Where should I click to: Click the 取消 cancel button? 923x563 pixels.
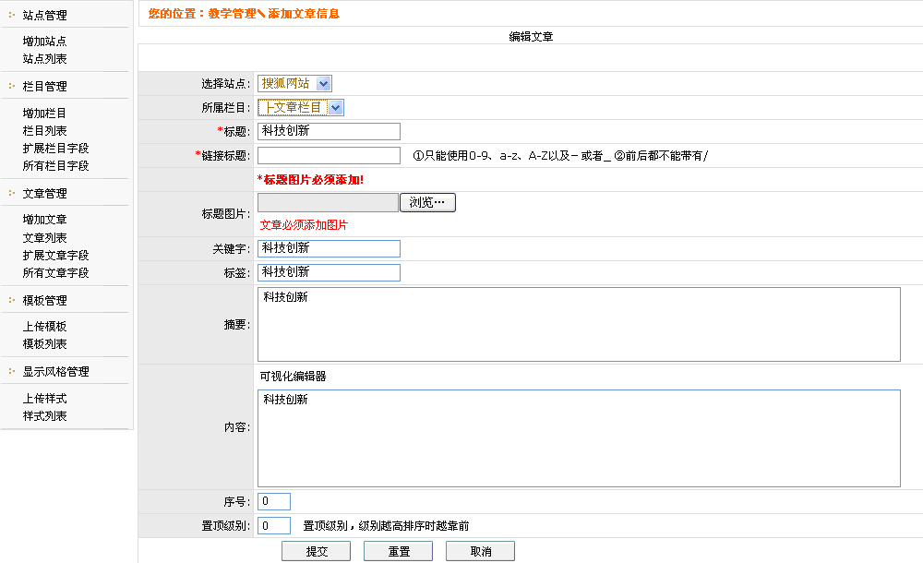(480, 551)
